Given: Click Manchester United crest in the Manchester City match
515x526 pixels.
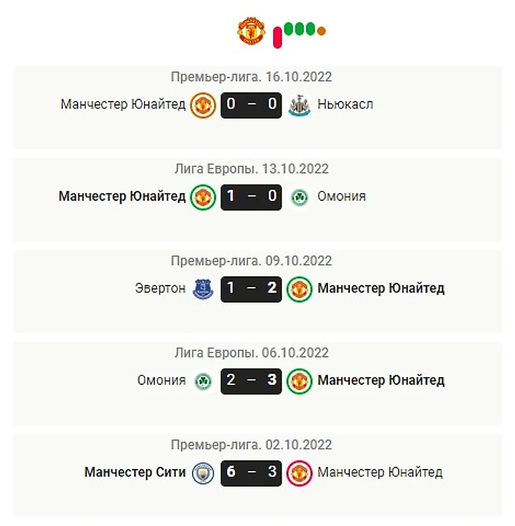Looking at the screenshot, I should (x=300, y=472).
